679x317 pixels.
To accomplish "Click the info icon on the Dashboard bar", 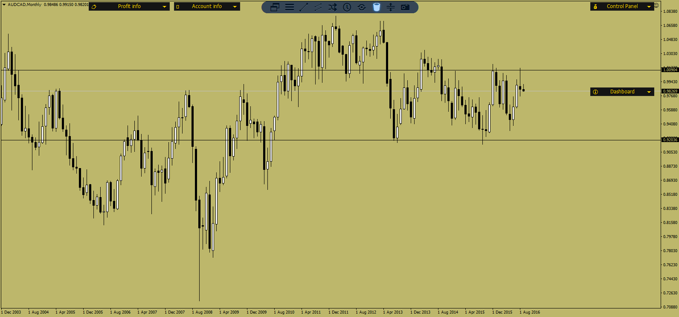I will [595, 92].
